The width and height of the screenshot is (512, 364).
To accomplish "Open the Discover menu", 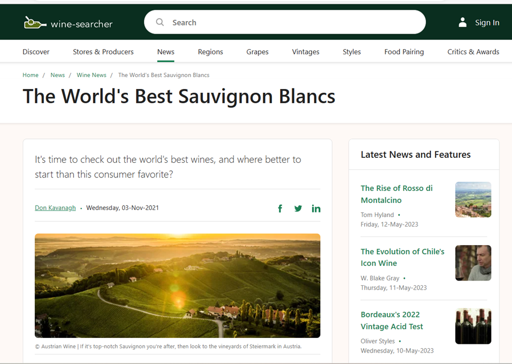I will (36, 52).
